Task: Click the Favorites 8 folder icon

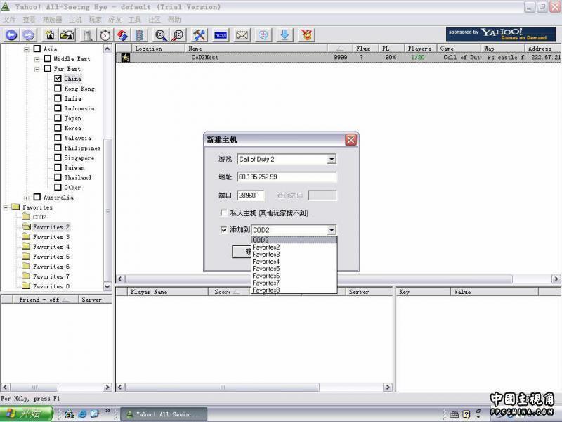Action: coord(26,286)
